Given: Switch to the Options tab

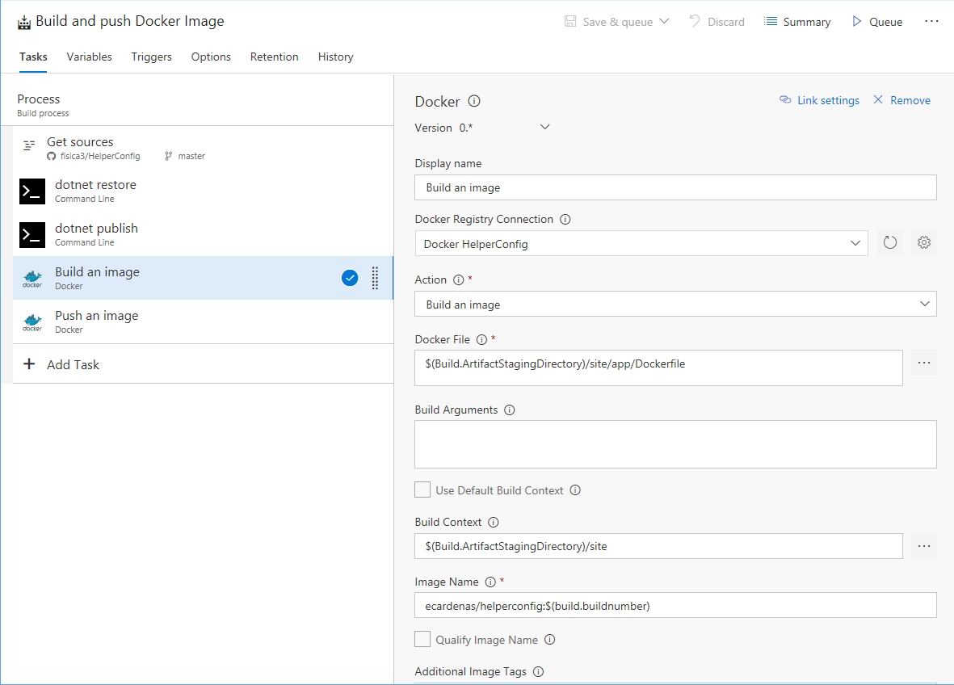Looking at the screenshot, I should (x=211, y=57).
